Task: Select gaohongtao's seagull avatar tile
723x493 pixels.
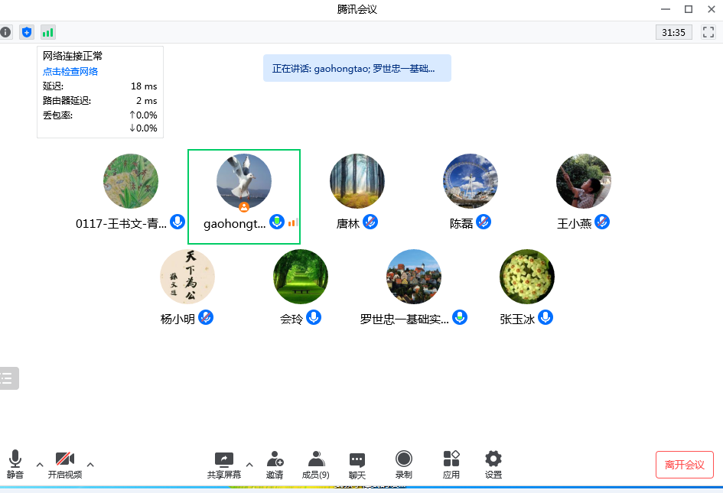Action: coord(244,182)
